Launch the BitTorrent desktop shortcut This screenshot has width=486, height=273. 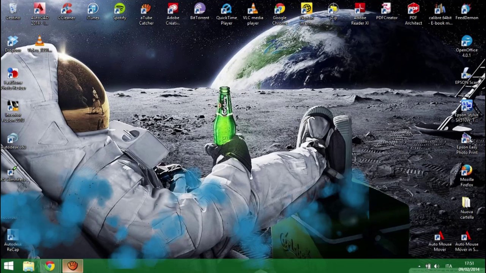pos(200,11)
